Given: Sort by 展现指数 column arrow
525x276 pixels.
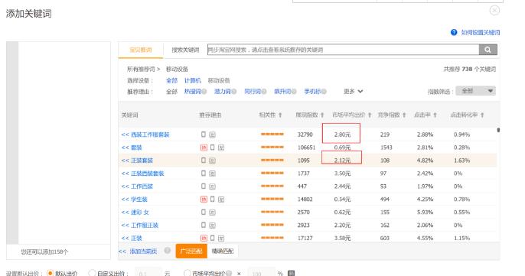Looking at the screenshot, I should [x=322, y=115].
